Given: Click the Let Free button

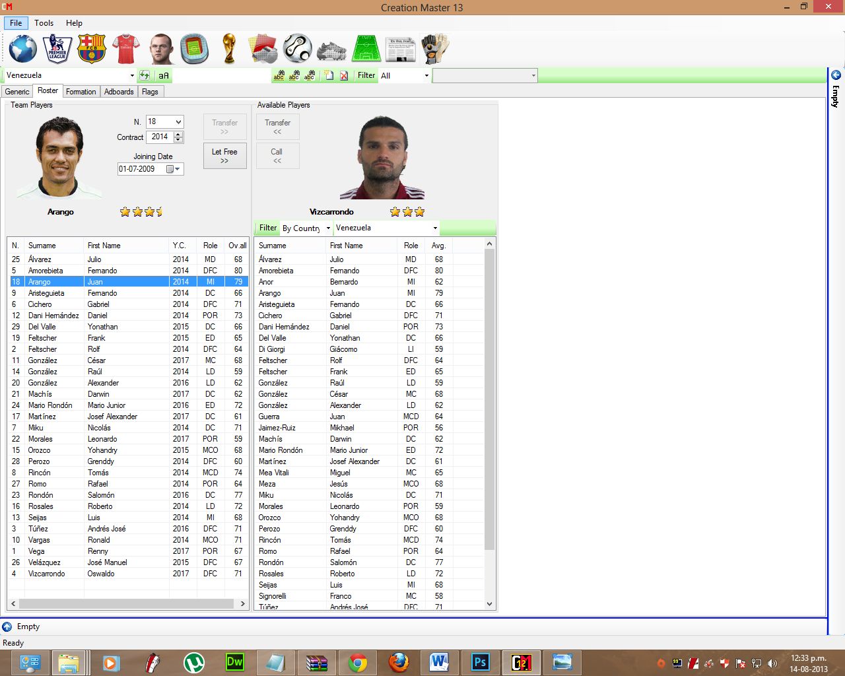Looking at the screenshot, I should [224, 156].
